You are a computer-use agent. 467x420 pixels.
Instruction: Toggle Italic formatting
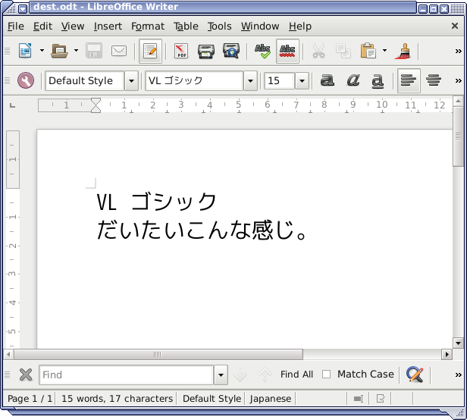tap(353, 80)
